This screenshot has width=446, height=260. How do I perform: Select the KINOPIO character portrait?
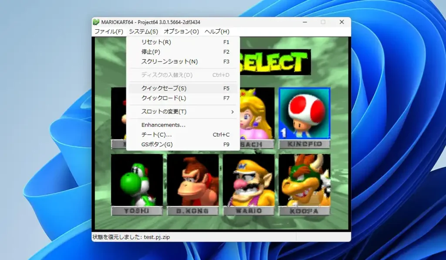pos(304,113)
